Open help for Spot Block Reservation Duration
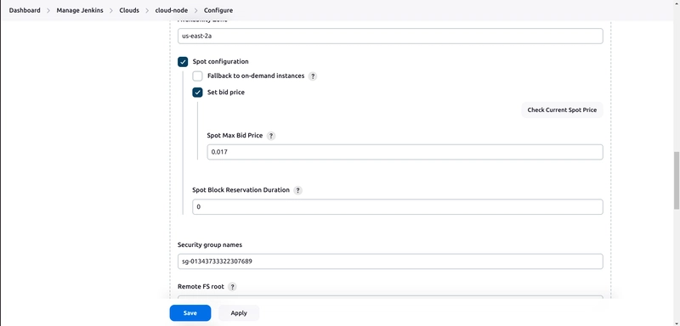Viewport: 680px width, 326px height. (298, 190)
